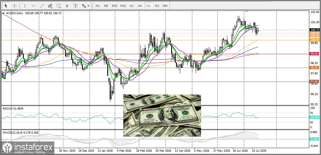Open the arrows tool dropdown arrow

[x=88, y=6]
